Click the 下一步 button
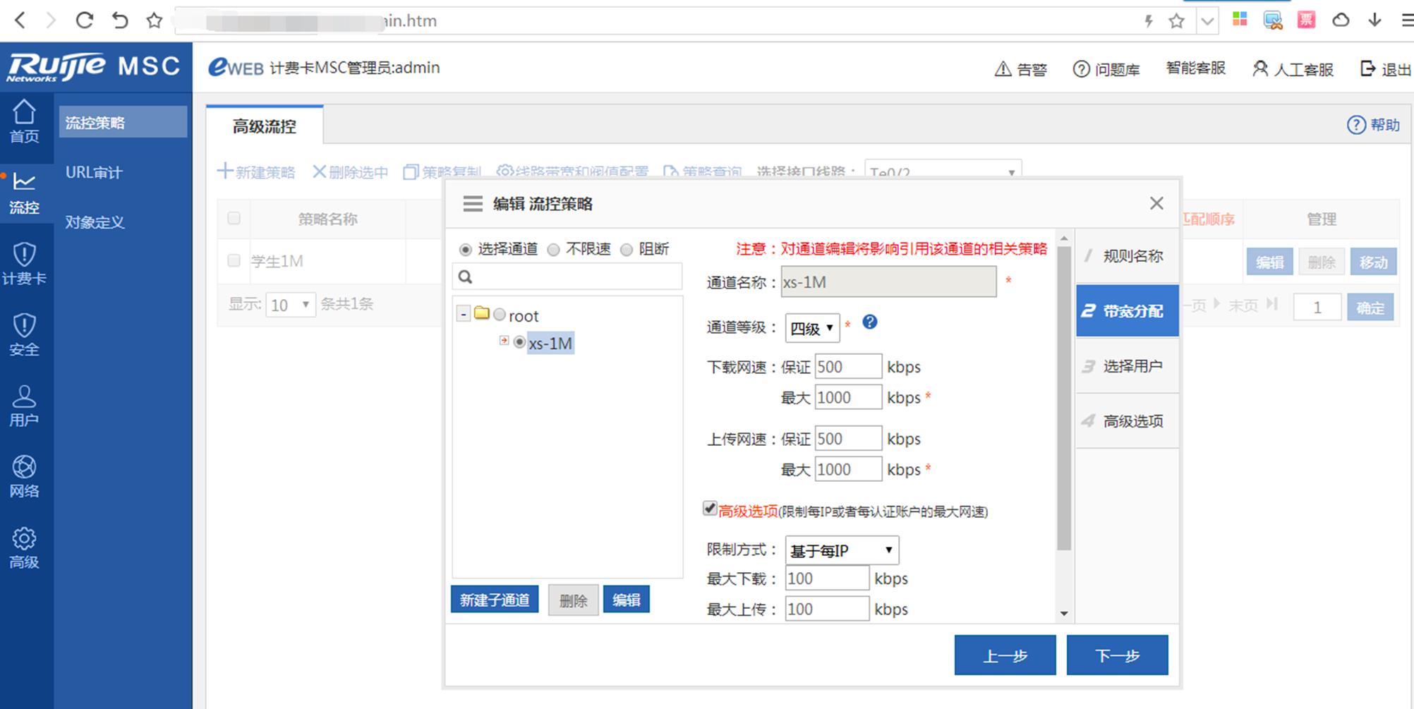 tap(1117, 655)
